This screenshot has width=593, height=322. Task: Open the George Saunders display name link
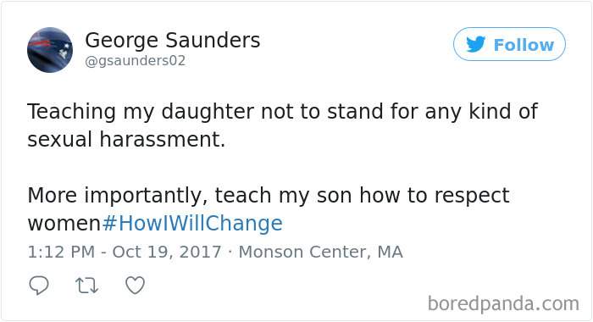pyautogui.click(x=173, y=40)
